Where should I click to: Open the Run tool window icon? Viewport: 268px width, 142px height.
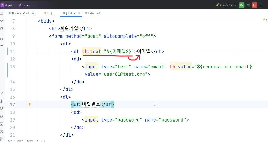pyautogui.click(x=1, y=109)
